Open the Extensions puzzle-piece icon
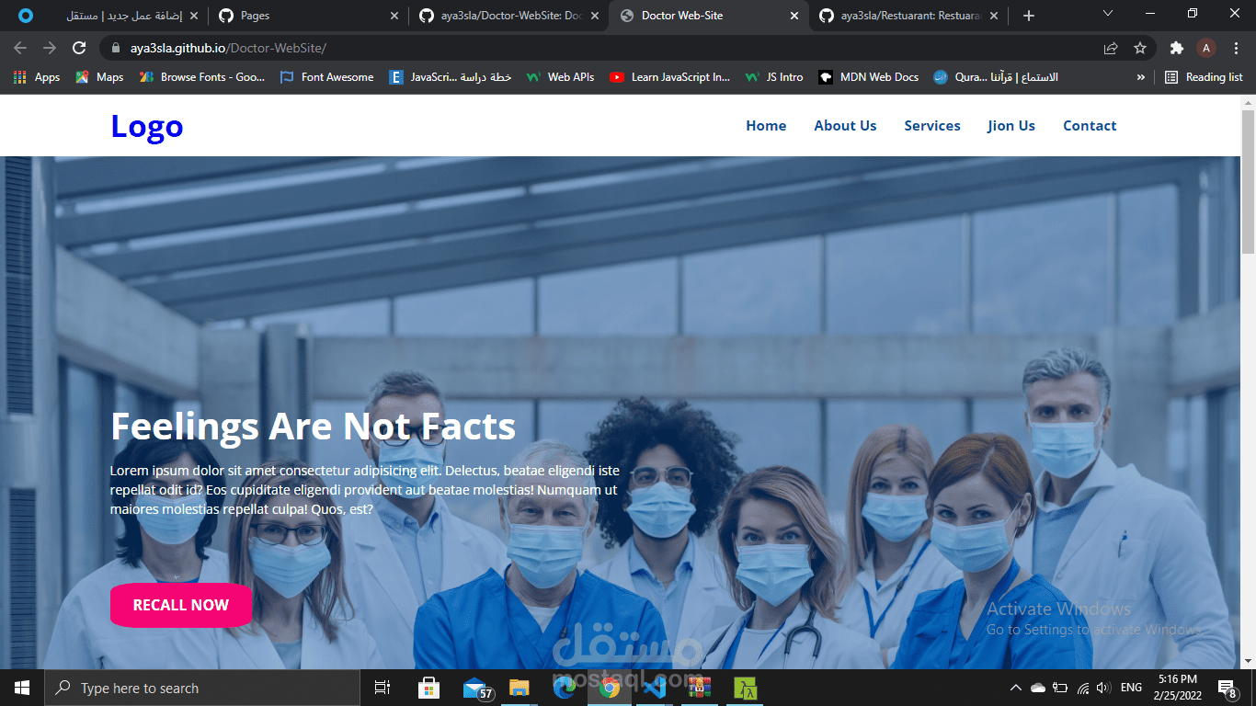Viewport: 1256px width, 706px height. click(1177, 48)
